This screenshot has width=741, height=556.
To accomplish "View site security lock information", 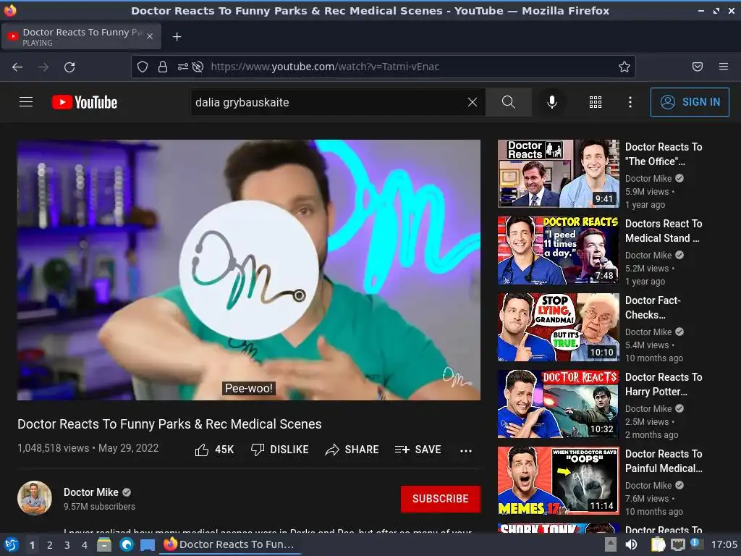I will coord(163,67).
